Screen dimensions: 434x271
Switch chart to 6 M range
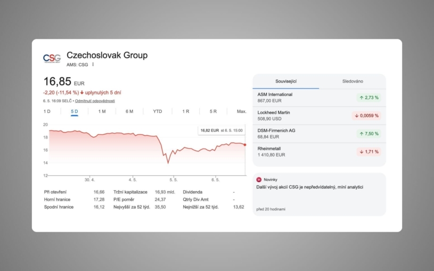[x=129, y=111]
